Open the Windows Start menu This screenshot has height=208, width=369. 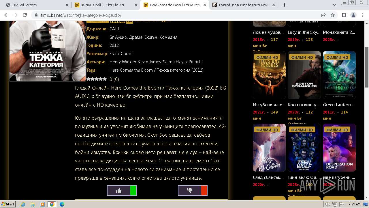(8, 204)
